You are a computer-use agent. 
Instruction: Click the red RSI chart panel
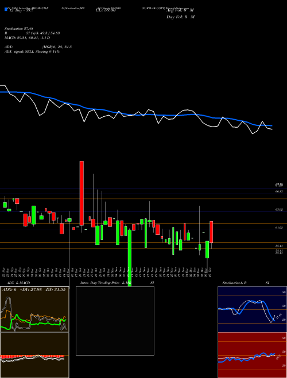[x=252, y=355]
